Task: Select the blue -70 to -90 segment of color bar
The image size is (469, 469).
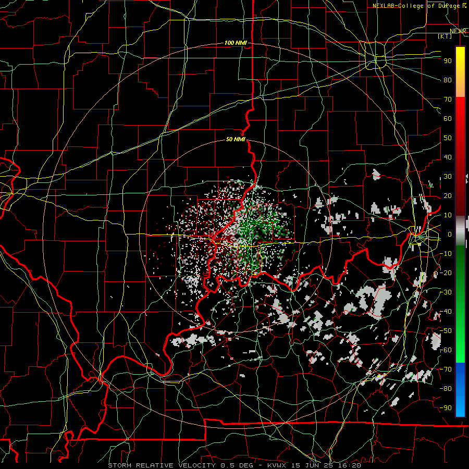Action: (x=460, y=389)
